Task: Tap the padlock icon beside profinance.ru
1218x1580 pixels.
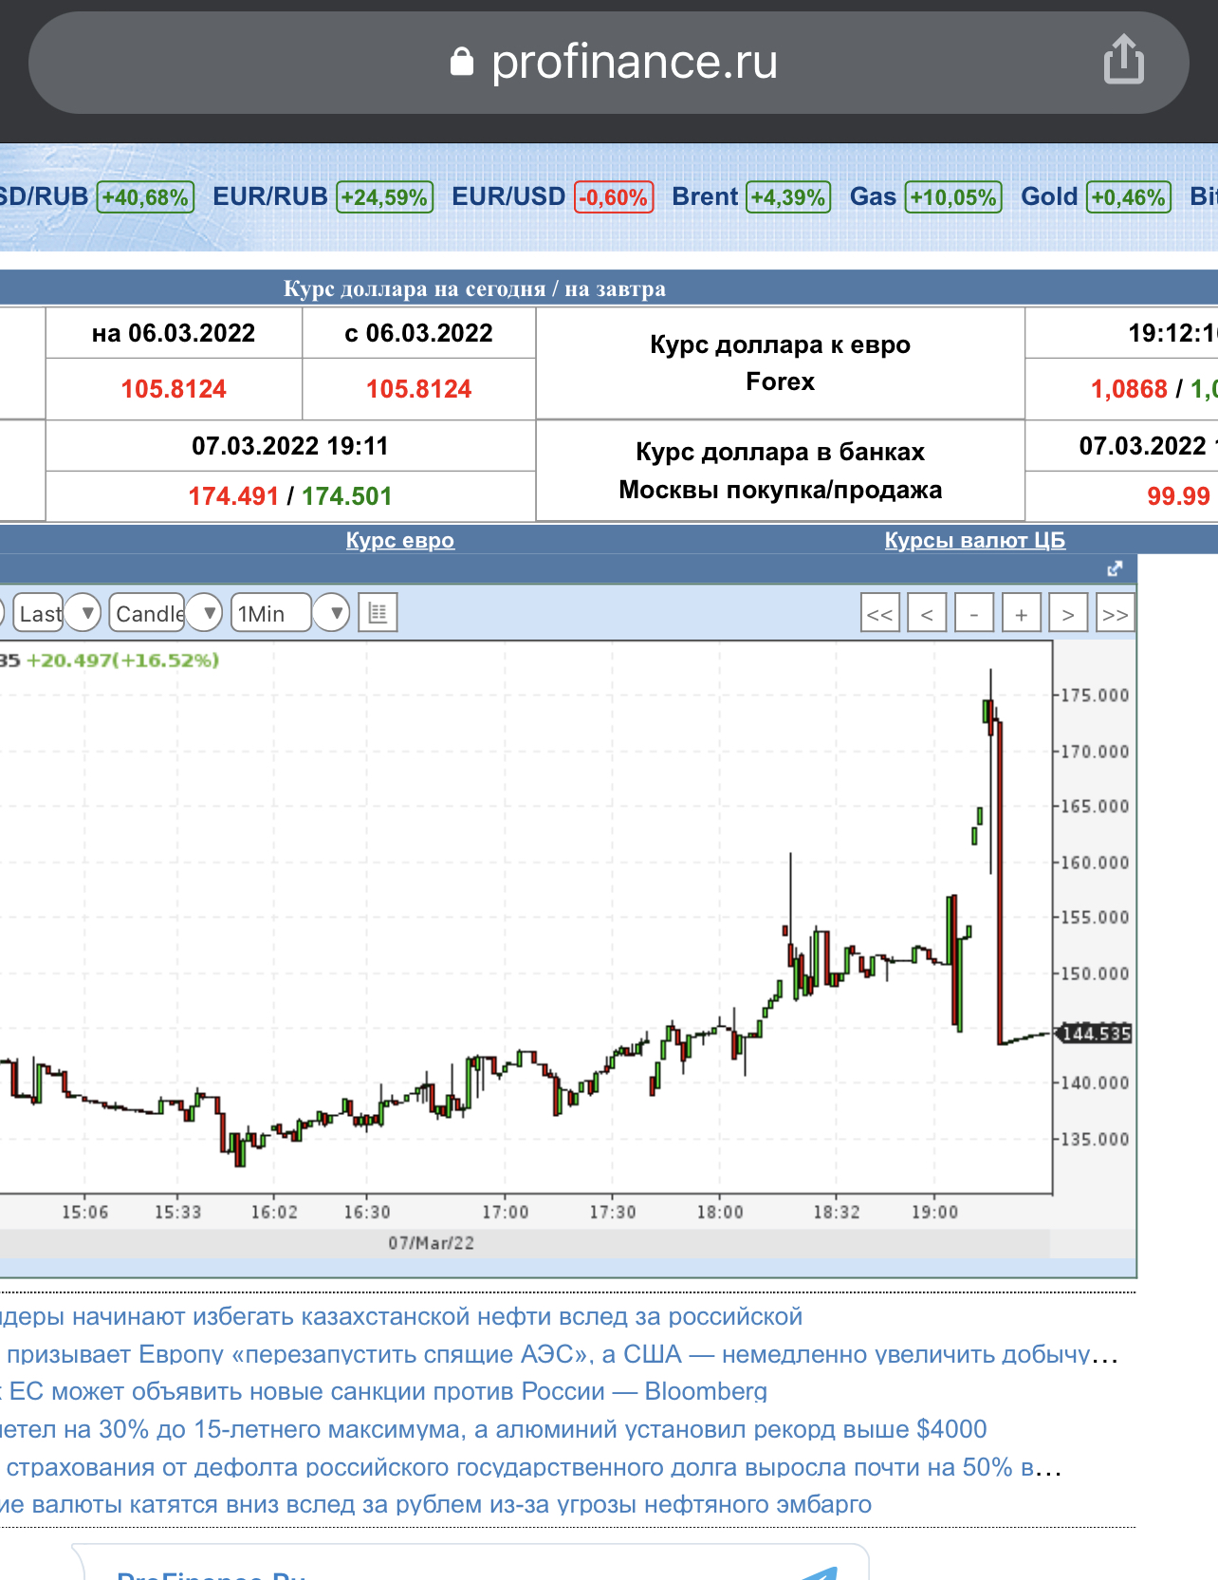Action: point(461,62)
